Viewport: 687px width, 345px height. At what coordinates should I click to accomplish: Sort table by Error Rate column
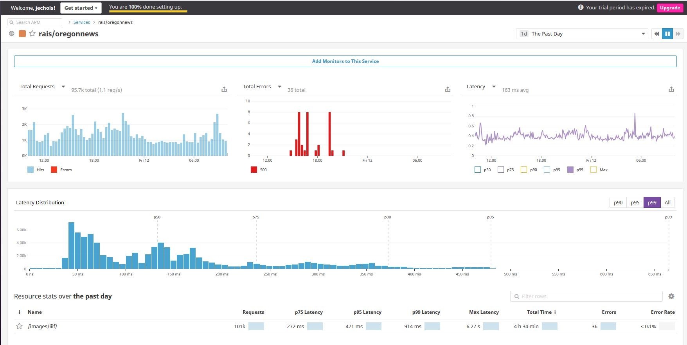pos(663,312)
